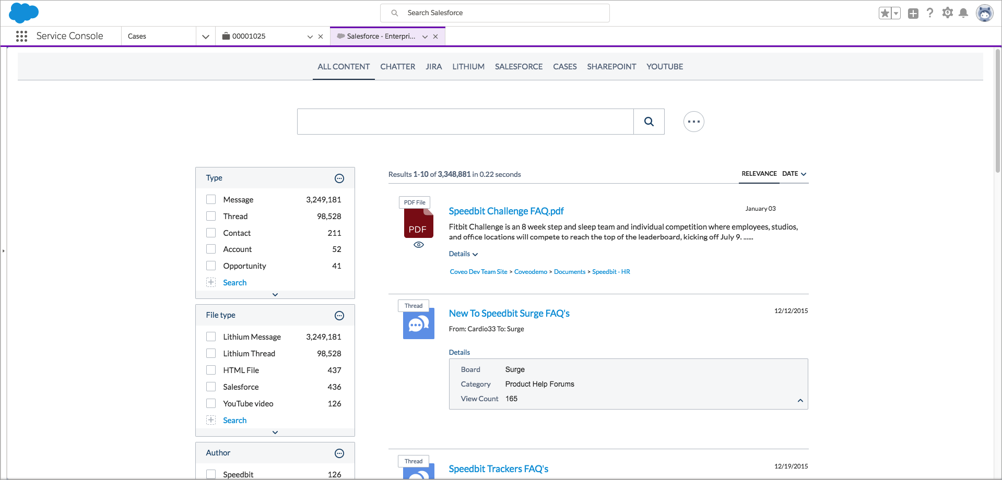Switch to the SHAREPOINT tab

pyautogui.click(x=611, y=67)
